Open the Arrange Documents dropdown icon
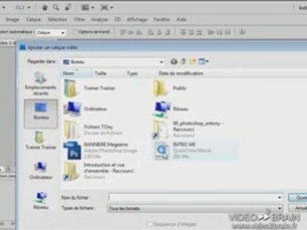This screenshot has height=230, width=307. [x=88, y=8]
